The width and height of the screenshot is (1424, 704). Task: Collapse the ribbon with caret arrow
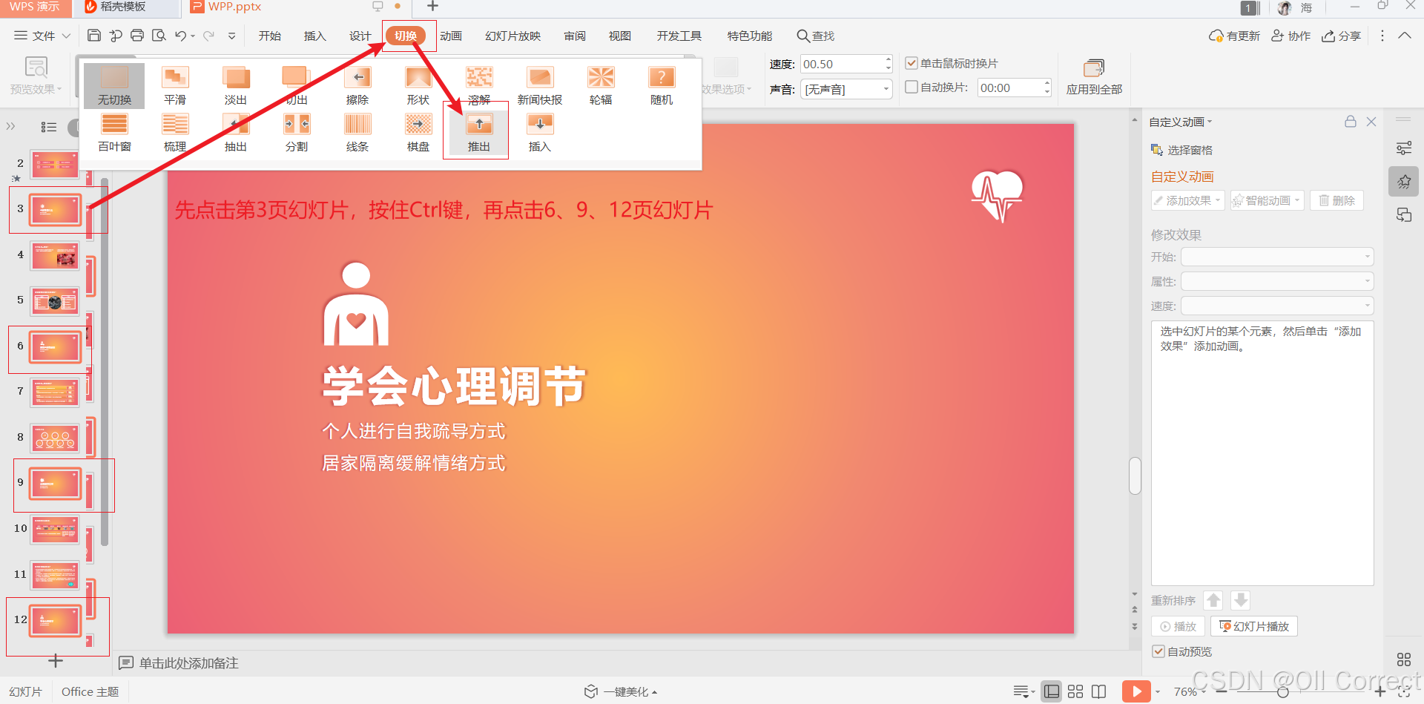point(1405,36)
